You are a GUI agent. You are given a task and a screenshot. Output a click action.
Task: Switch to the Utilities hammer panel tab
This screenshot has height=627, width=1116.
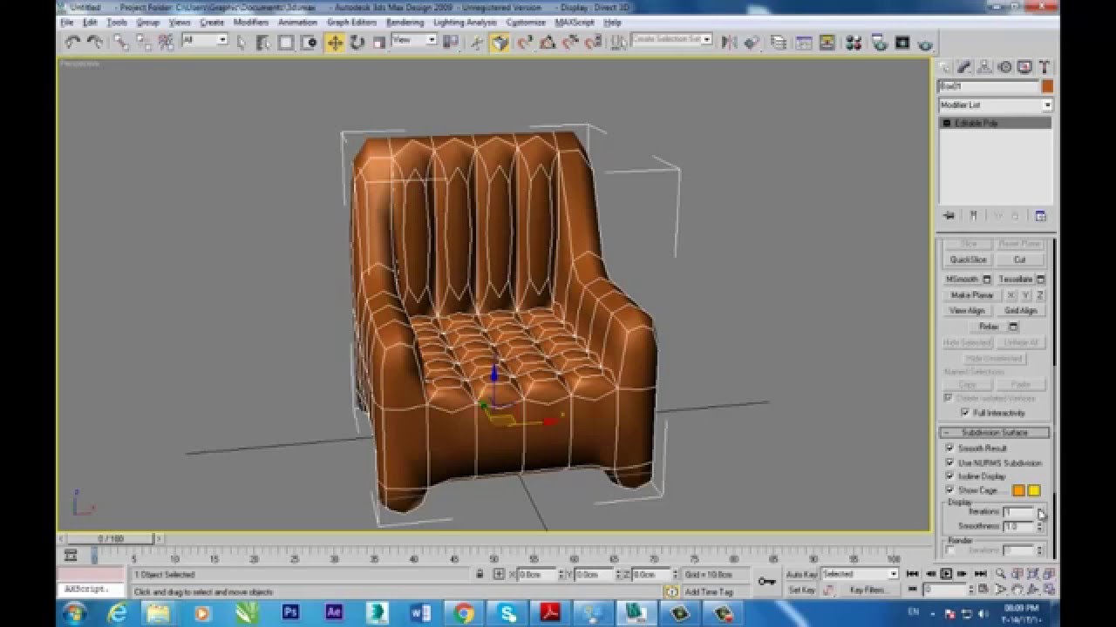[1045, 67]
